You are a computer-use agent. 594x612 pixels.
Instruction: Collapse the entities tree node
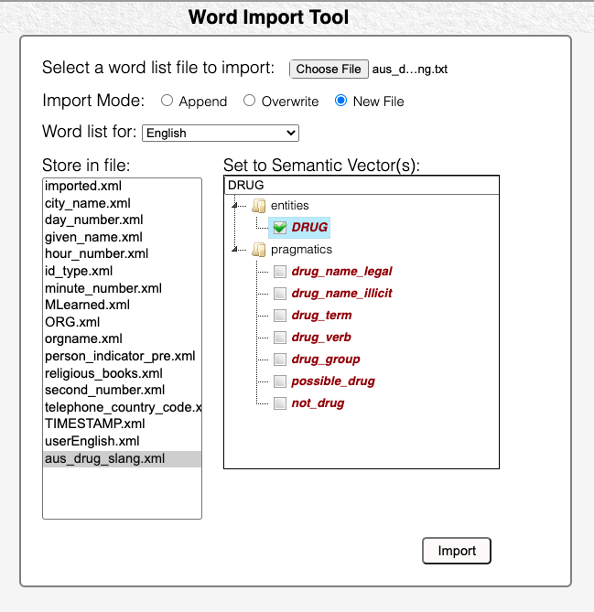[235, 206]
